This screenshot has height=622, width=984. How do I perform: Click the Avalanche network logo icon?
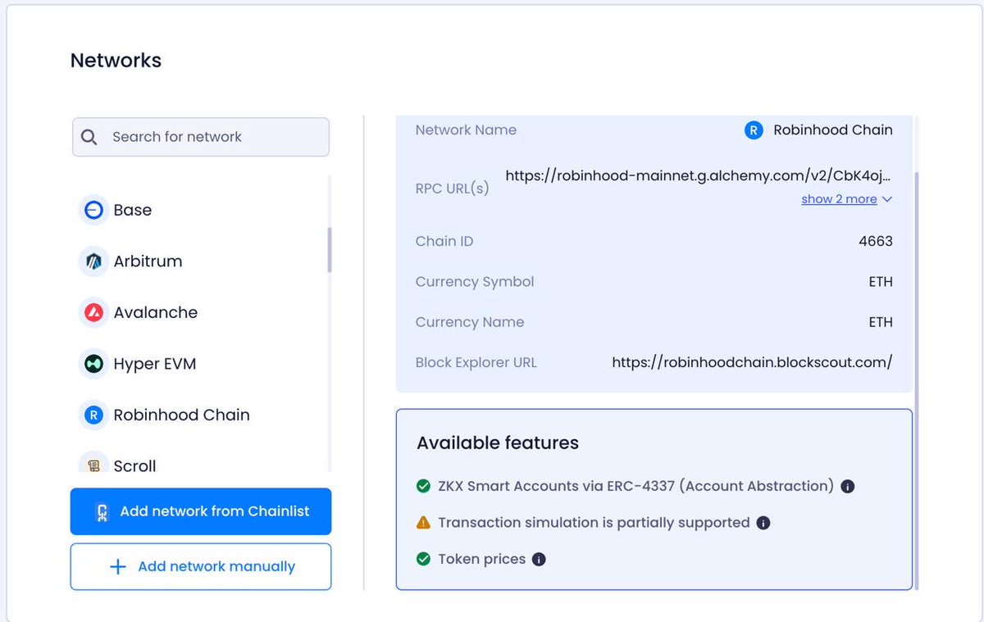point(93,312)
